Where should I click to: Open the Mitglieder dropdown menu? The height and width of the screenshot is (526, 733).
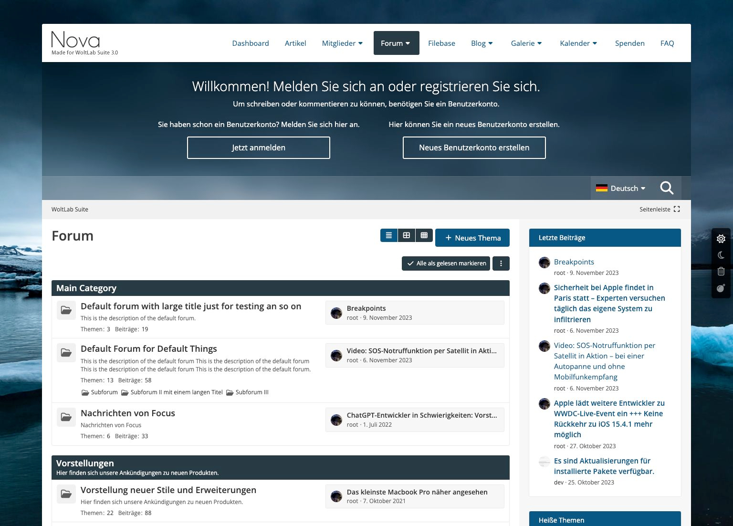(x=342, y=43)
